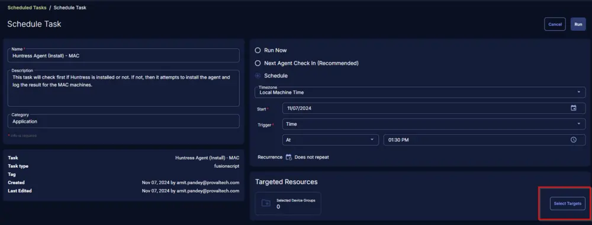Open the clock time picker icon
The image size is (592, 225).
pyautogui.click(x=573, y=140)
